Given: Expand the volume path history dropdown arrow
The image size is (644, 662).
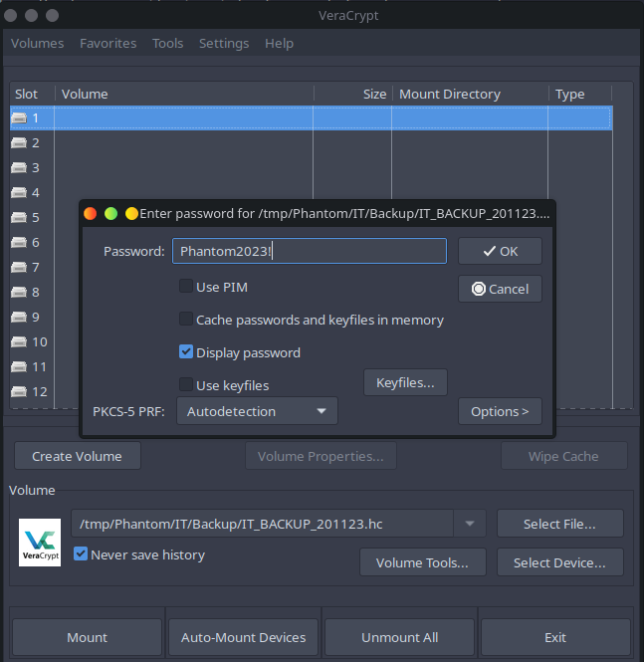Looking at the screenshot, I should [469, 524].
